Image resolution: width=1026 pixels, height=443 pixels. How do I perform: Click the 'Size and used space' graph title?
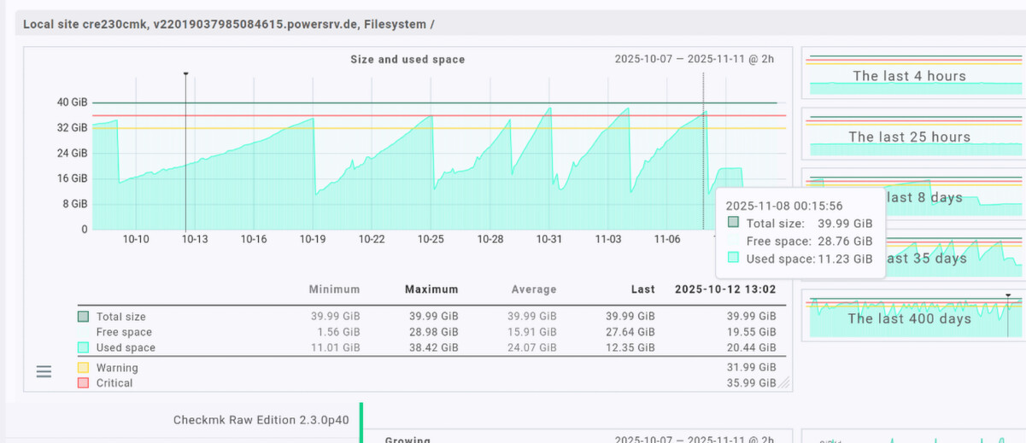(x=407, y=59)
